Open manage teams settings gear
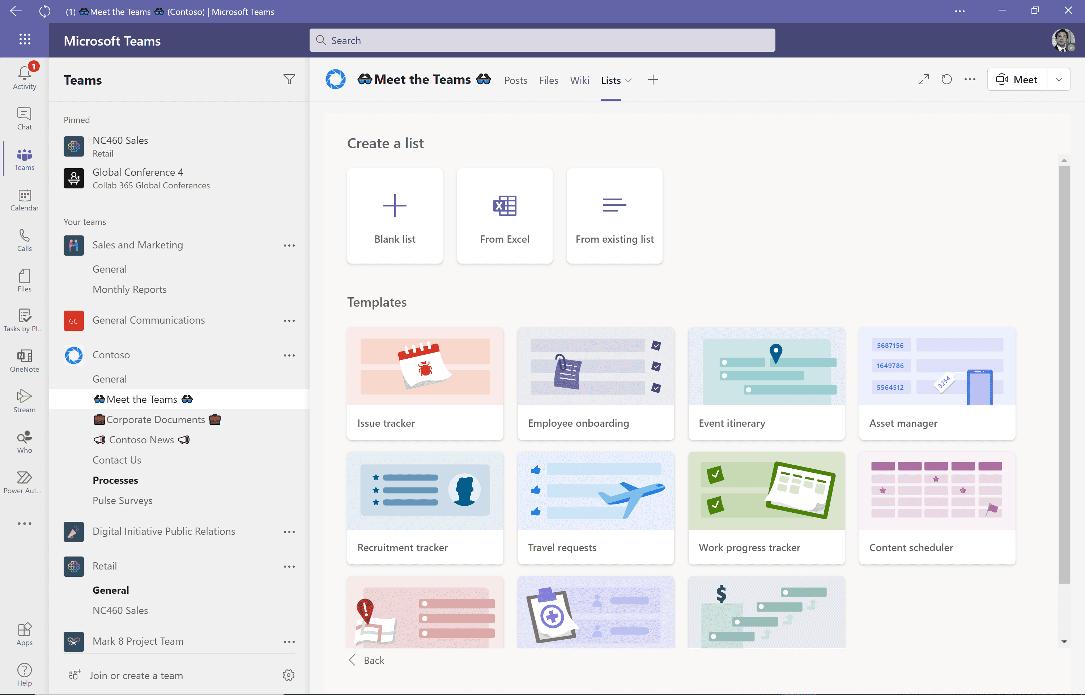Screen dimensions: 1085x695 pyautogui.click(x=288, y=675)
